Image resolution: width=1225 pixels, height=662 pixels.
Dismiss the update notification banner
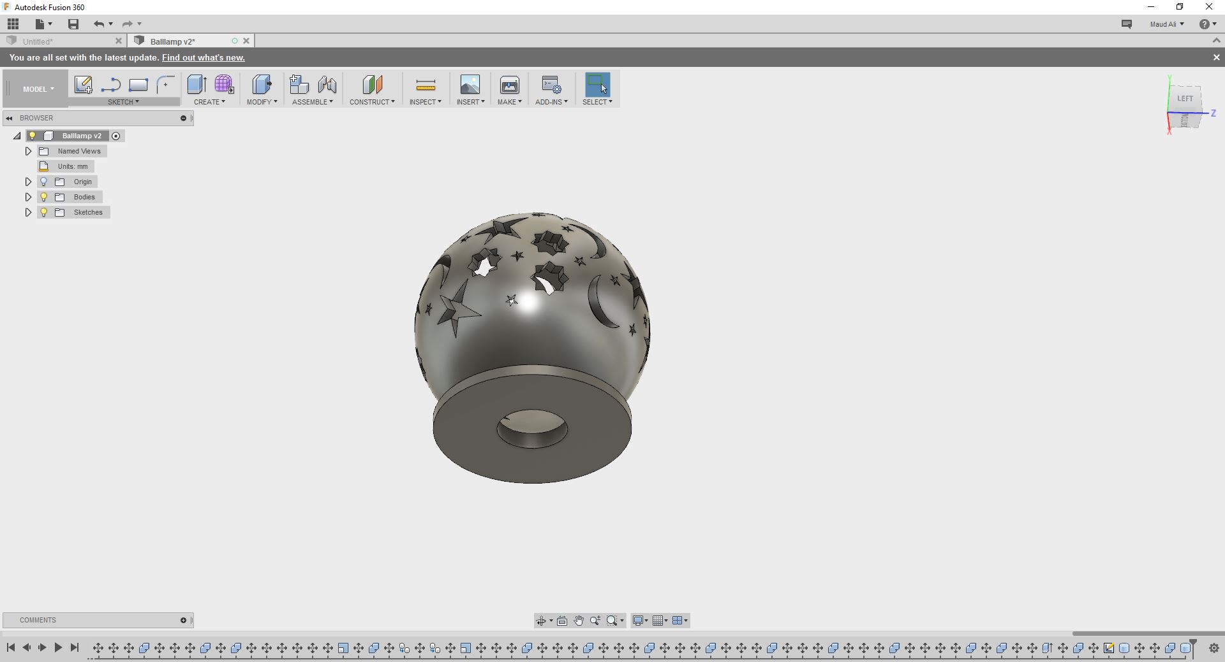(1216, 57)
